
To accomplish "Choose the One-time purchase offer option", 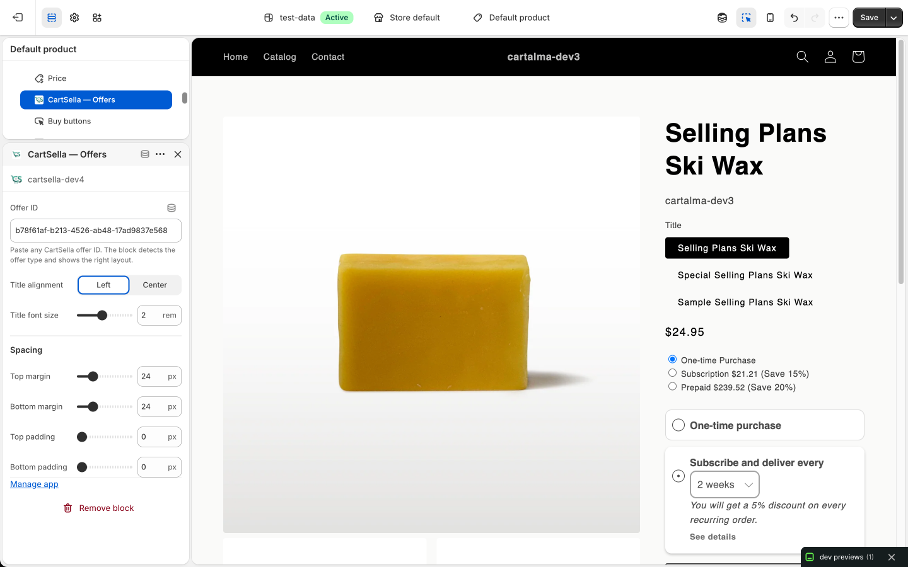I will coord(764,425).
